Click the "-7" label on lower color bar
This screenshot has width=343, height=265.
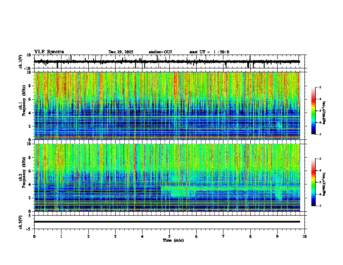coord(319,206)
